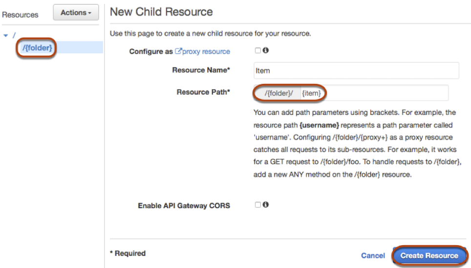
Task: Select the root / resource
Action: pos(14,36)
